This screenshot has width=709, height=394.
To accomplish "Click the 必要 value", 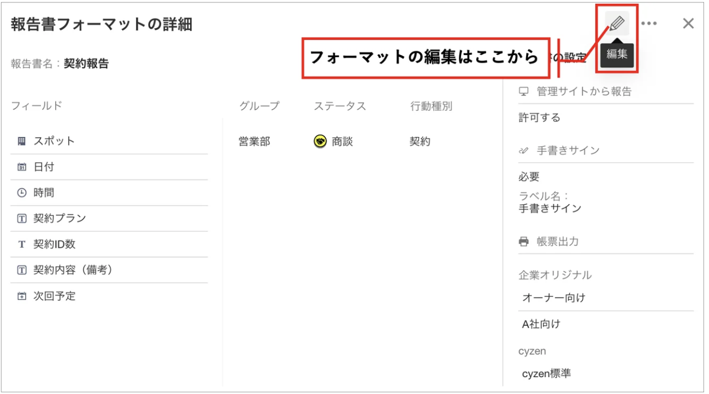I will click(529, 177).
